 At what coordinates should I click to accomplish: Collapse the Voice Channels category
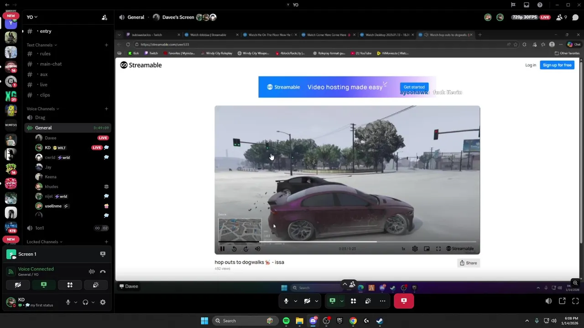tap(42, 109)
